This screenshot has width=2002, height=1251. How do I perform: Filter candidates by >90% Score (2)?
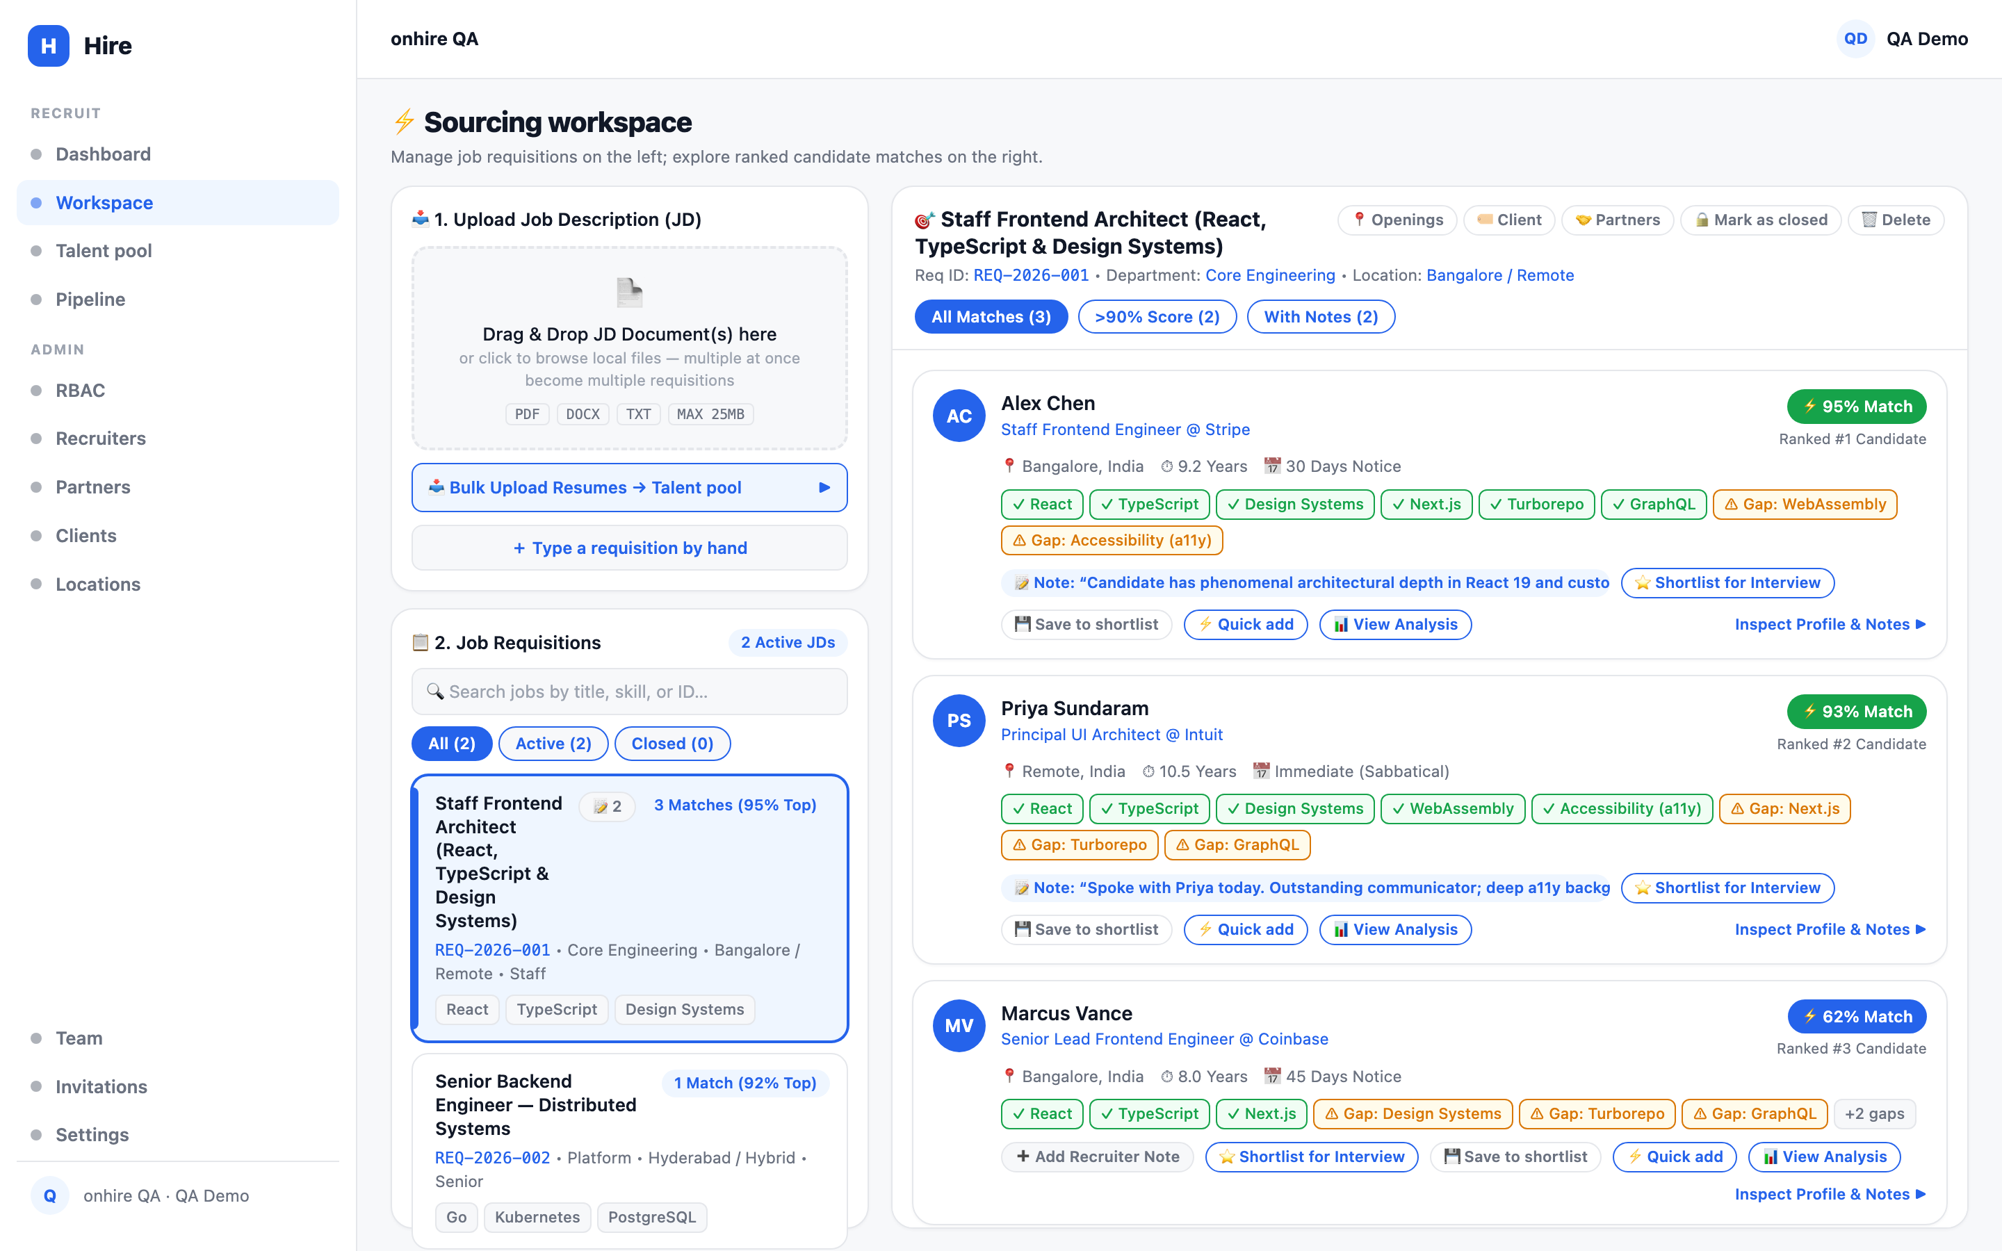pyautogui.click(x=1157, y=317)
